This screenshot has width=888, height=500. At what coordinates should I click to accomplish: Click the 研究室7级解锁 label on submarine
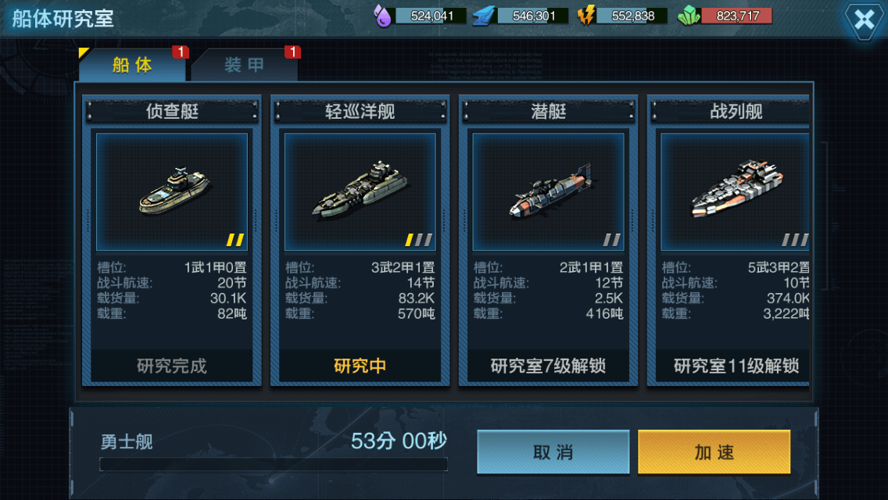click(548, 366)
